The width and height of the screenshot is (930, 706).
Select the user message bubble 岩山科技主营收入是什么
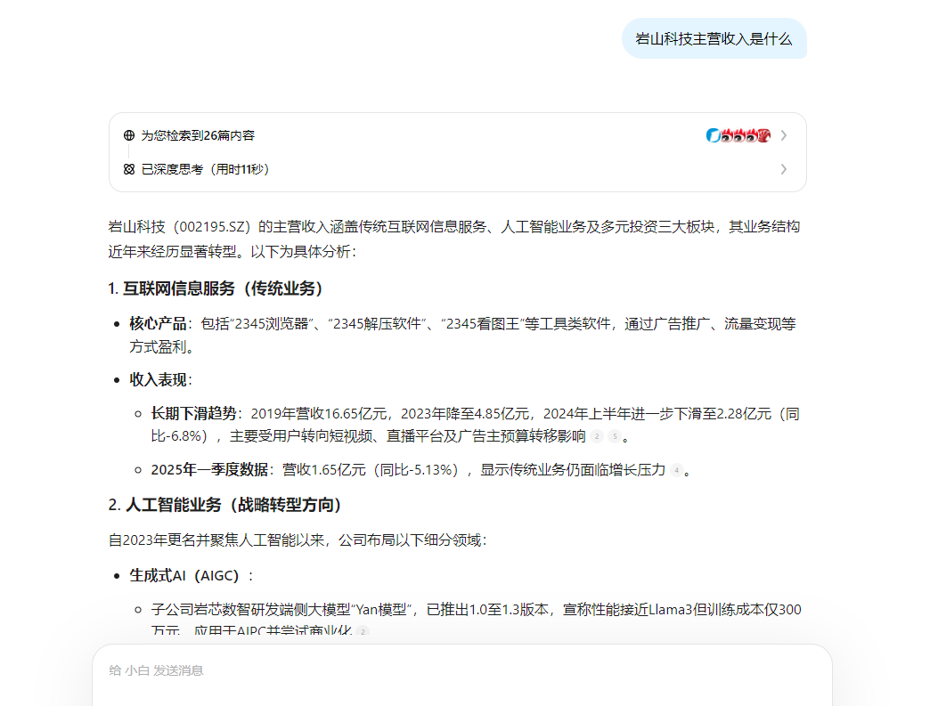point(714,39)
